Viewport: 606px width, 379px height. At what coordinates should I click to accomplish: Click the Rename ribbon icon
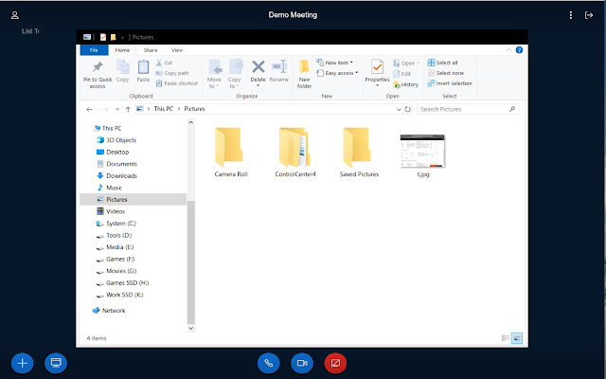click(279, 71)
